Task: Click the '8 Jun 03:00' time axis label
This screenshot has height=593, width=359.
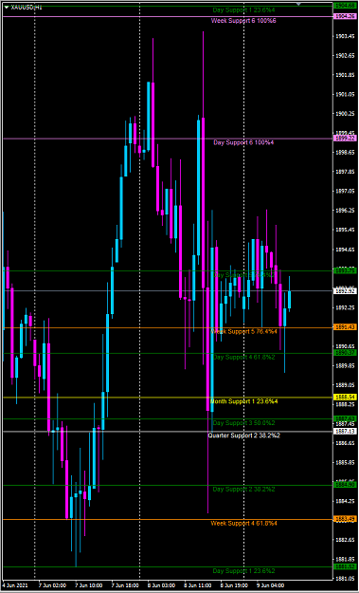Action: click(x=162, y=585)
